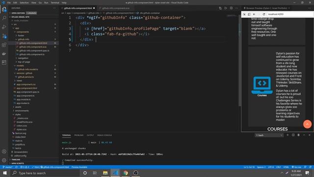314x177 pixels.
Task: Open editor More Actions ellipsis
Action: coord(236,8)
